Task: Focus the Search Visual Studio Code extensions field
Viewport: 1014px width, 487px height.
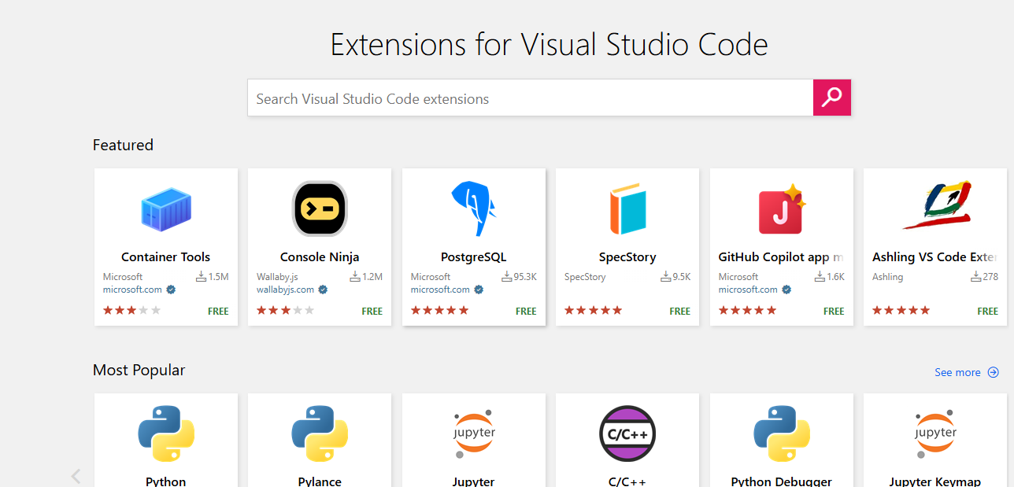Action: (531, 98)
